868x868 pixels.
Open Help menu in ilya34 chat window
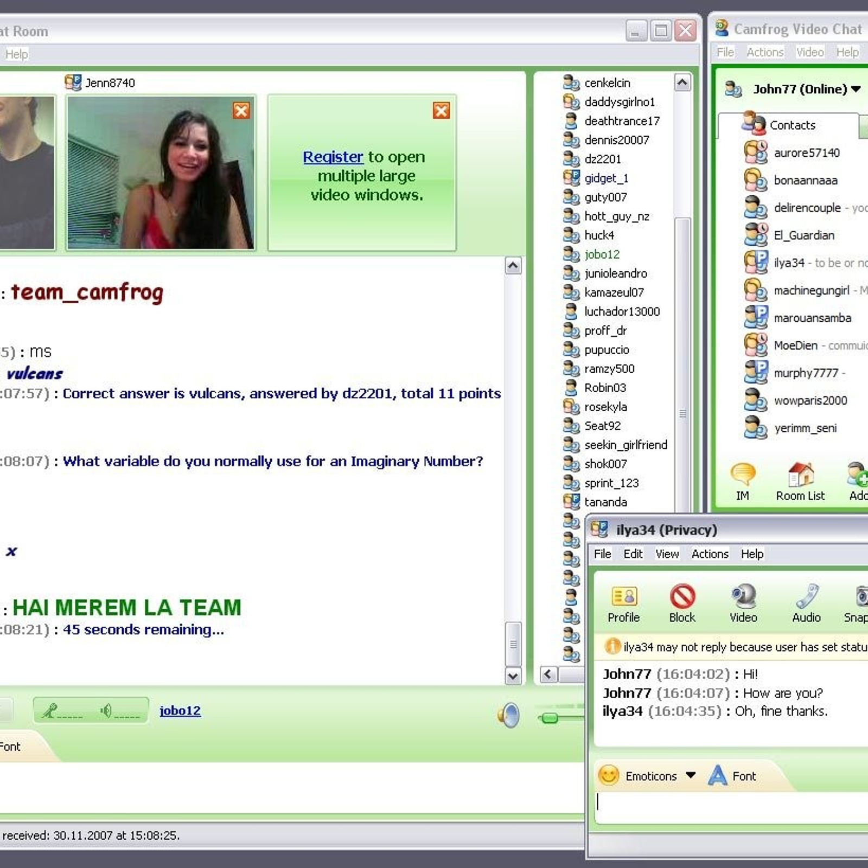point(752,554)
